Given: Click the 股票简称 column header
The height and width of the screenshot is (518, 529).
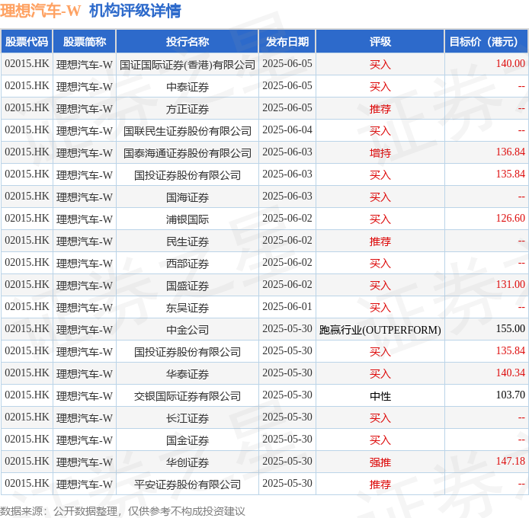Looking at the screenshot, I should (x=85, y=41).
